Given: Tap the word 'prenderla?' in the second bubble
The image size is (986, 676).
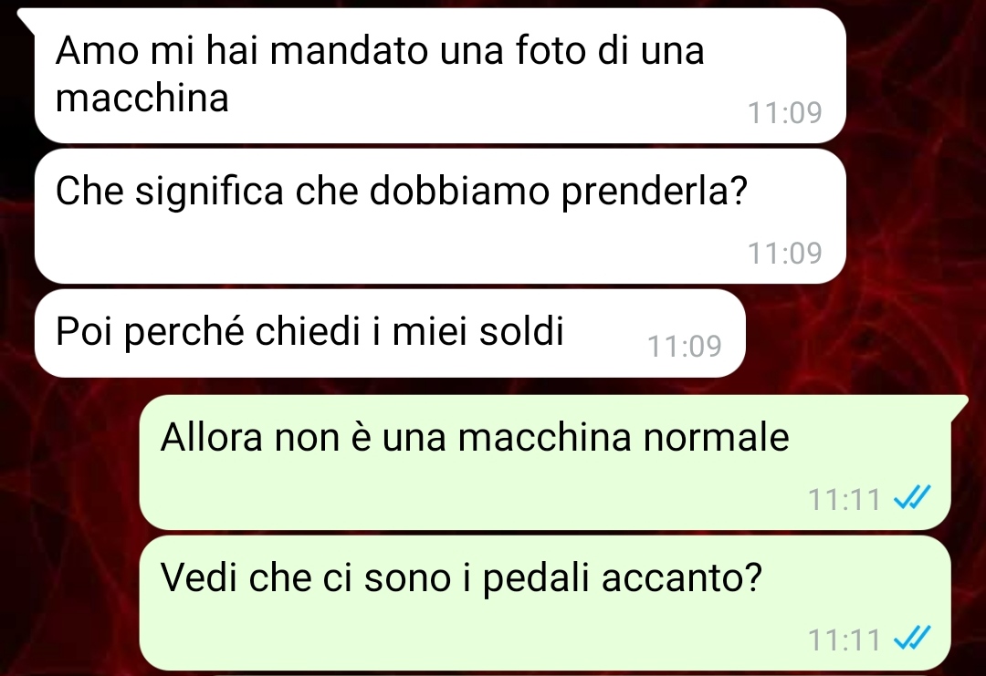Looking at the screenshot, I should (654, 192).
